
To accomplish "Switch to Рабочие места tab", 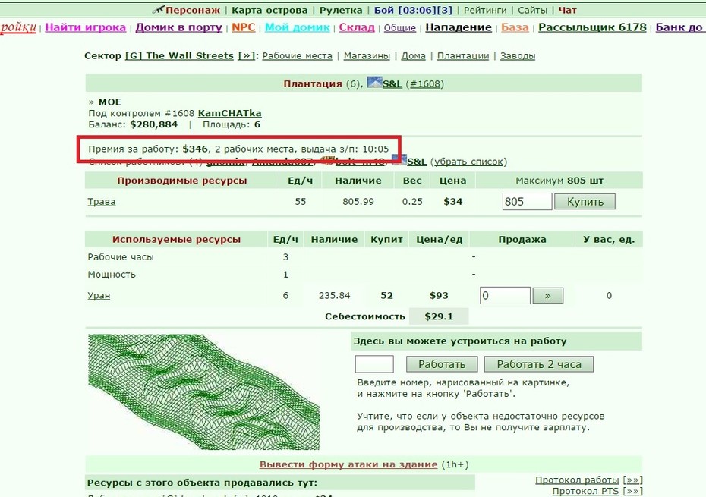I will [297, 56].
